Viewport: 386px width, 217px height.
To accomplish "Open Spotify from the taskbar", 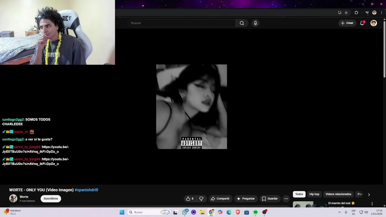I will (x=255, y=212).
